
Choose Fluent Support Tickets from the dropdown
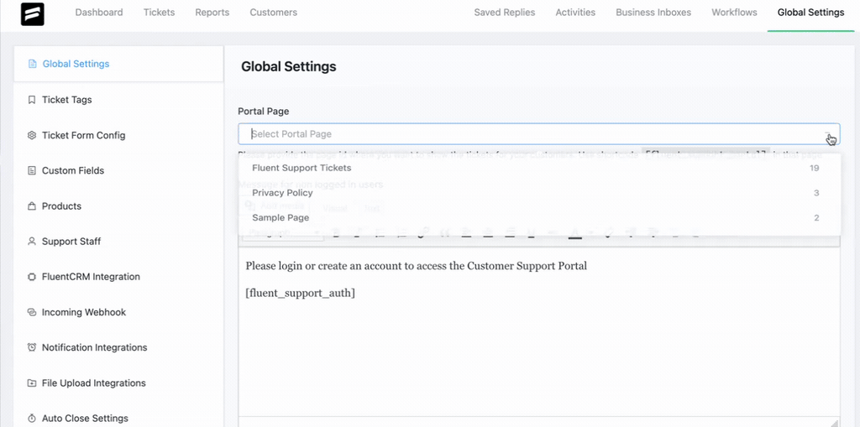[539, 168]
